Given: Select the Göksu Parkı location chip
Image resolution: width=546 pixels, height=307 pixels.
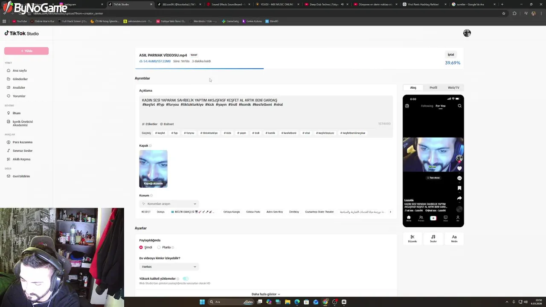Looking at the screenshot, I should (x=253, y=212).
